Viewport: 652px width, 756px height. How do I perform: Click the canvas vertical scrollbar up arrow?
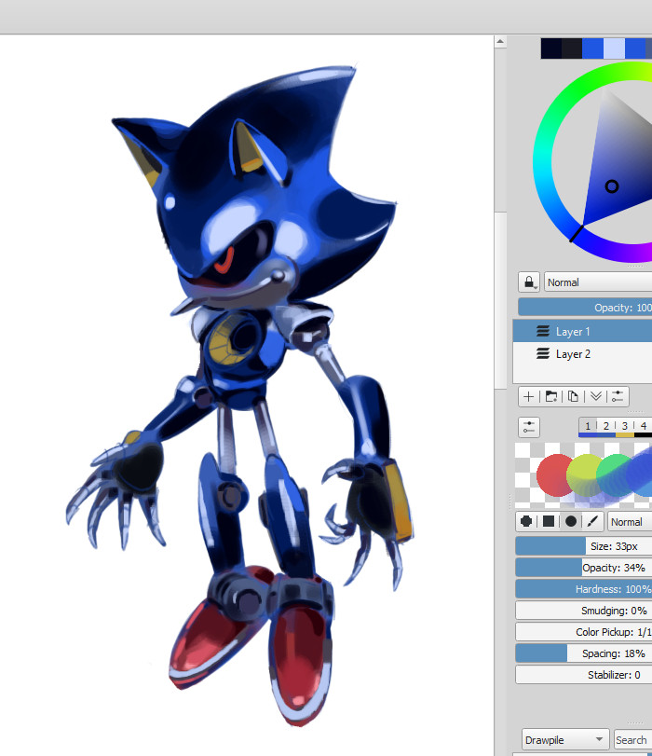(x=500, y=42)
